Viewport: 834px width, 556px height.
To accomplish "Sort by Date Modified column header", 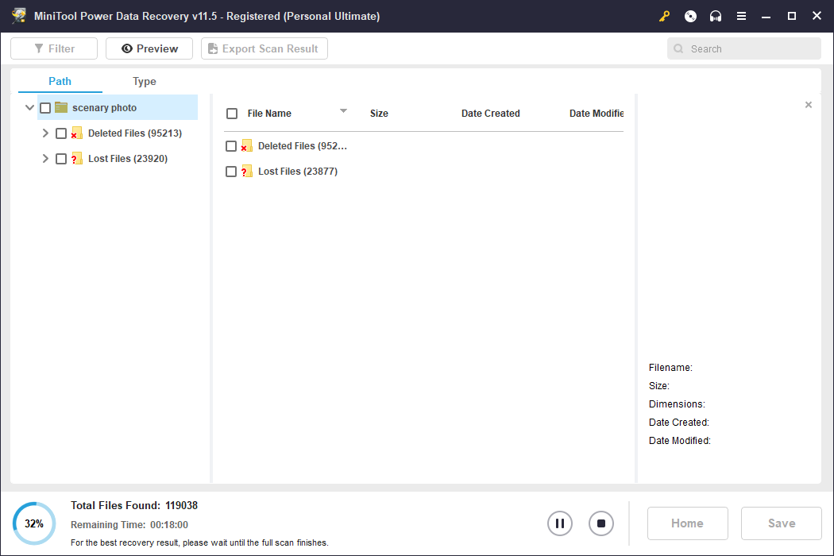I will pos(597,114).
